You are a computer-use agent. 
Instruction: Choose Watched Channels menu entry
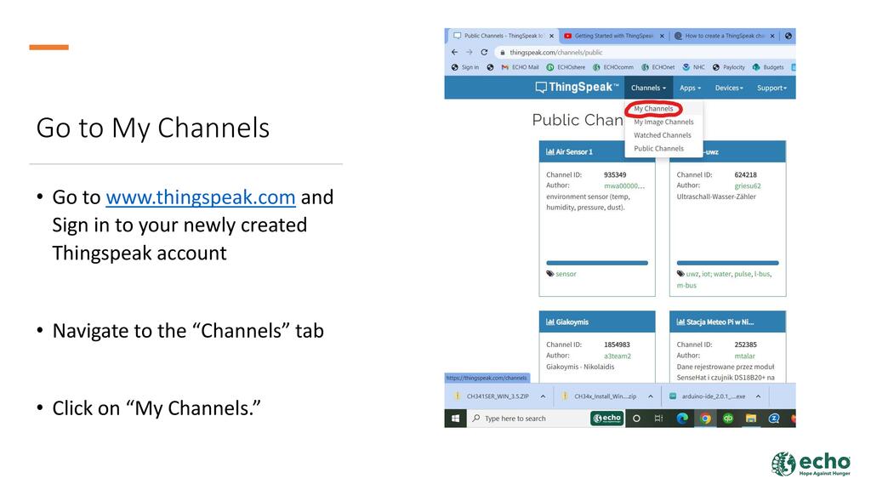(662, 135)
